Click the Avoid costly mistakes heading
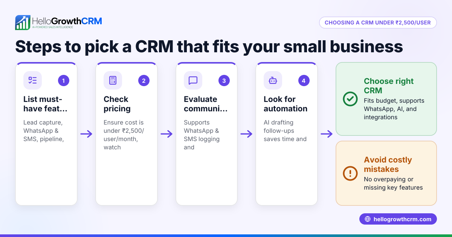The image size is (452, 237). (388, 164)
